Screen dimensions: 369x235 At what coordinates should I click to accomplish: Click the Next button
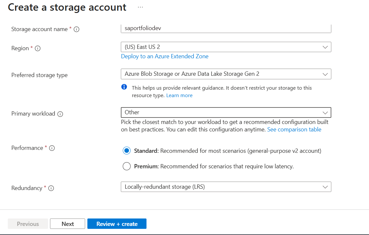point(68,224)
